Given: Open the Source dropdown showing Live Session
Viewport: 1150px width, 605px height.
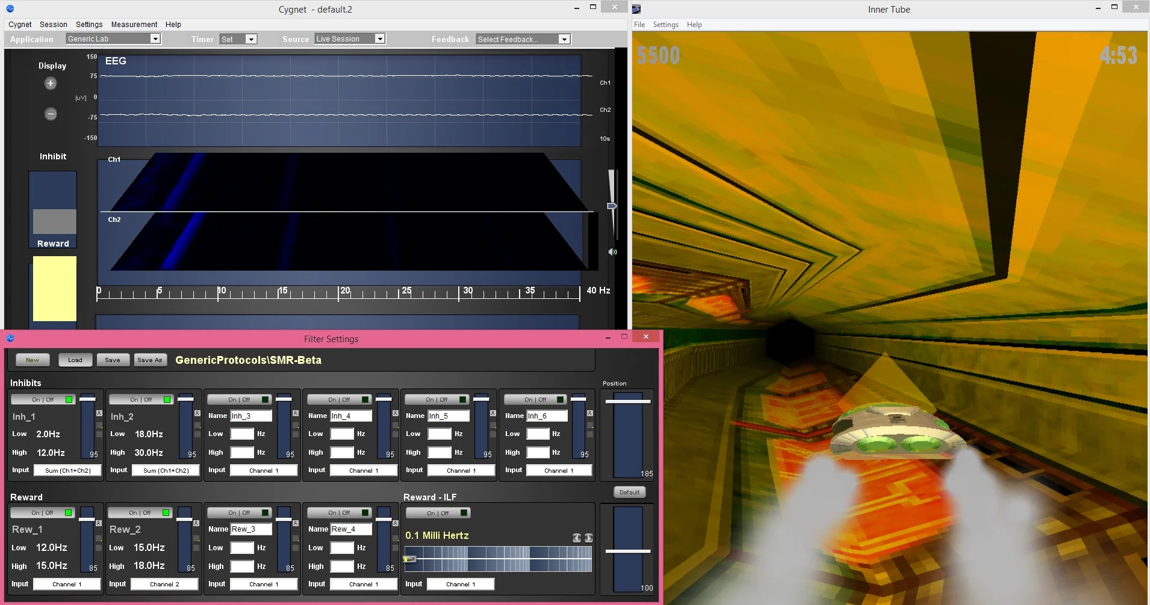Looking at the screenshot, I should coord(350,39).
